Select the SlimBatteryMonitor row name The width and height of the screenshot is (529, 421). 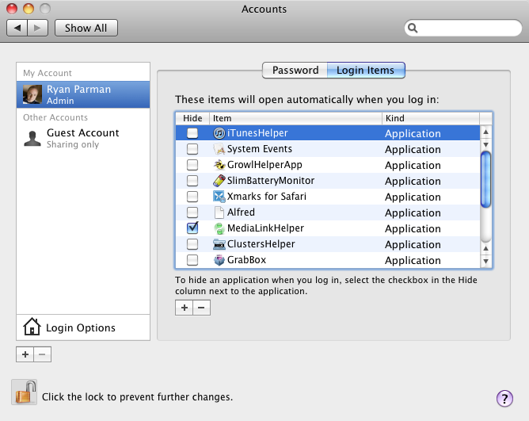[271, 181]
